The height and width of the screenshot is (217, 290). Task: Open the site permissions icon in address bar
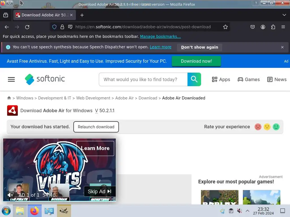pos(70,27)
